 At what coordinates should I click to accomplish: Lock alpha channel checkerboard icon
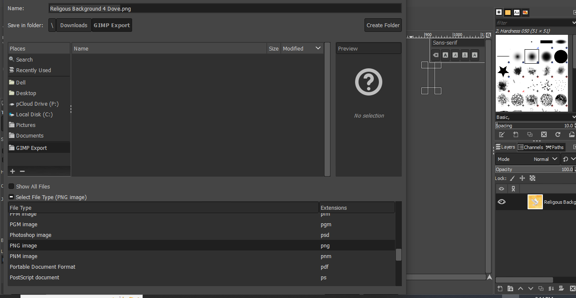pyautogui.click(x=532, y=178)
